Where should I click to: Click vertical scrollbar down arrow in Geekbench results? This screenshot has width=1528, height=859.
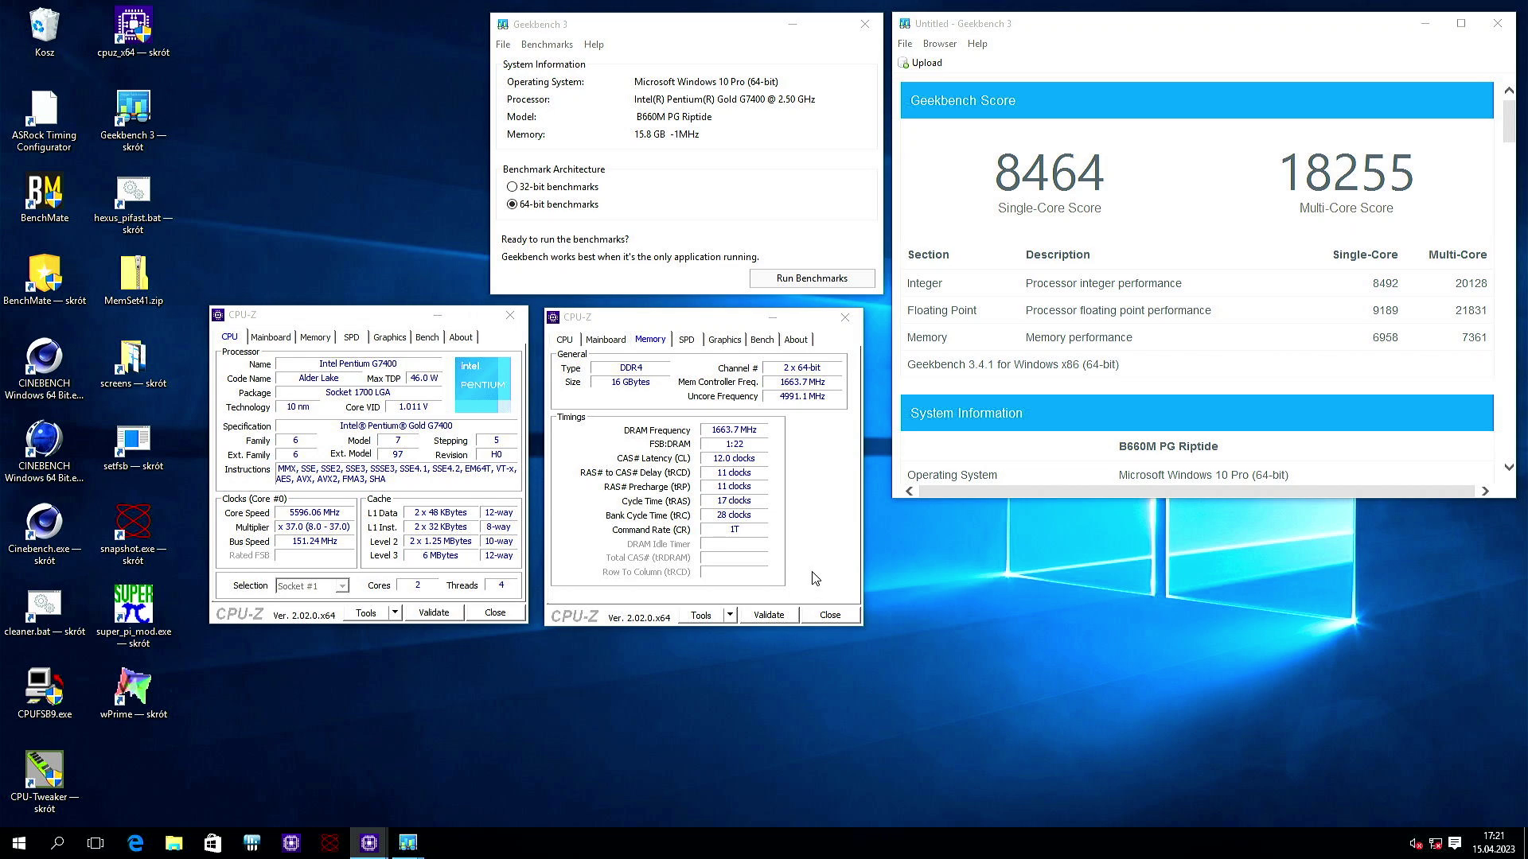1508,467
